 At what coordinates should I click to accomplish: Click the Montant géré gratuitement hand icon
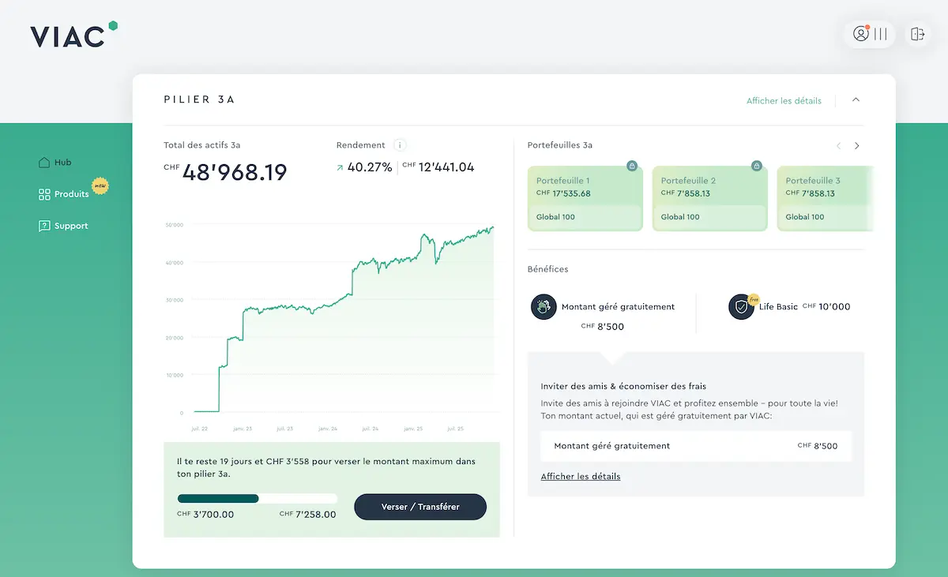pyautogui.click(x=544, y=307)
